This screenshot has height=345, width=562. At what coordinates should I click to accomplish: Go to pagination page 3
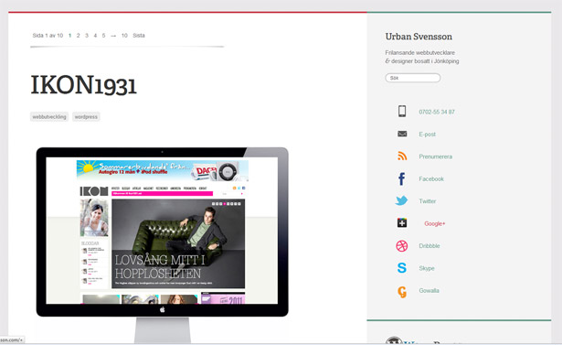(87, 36)
